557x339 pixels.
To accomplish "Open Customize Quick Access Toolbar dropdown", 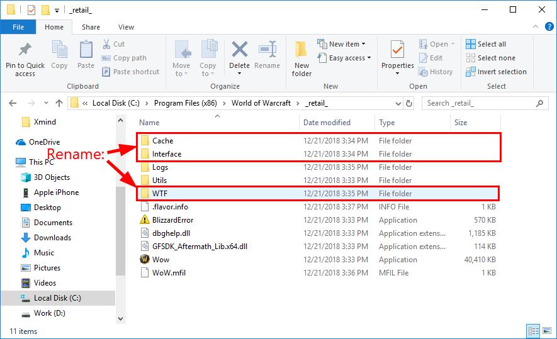I will (x=57, y=11).
